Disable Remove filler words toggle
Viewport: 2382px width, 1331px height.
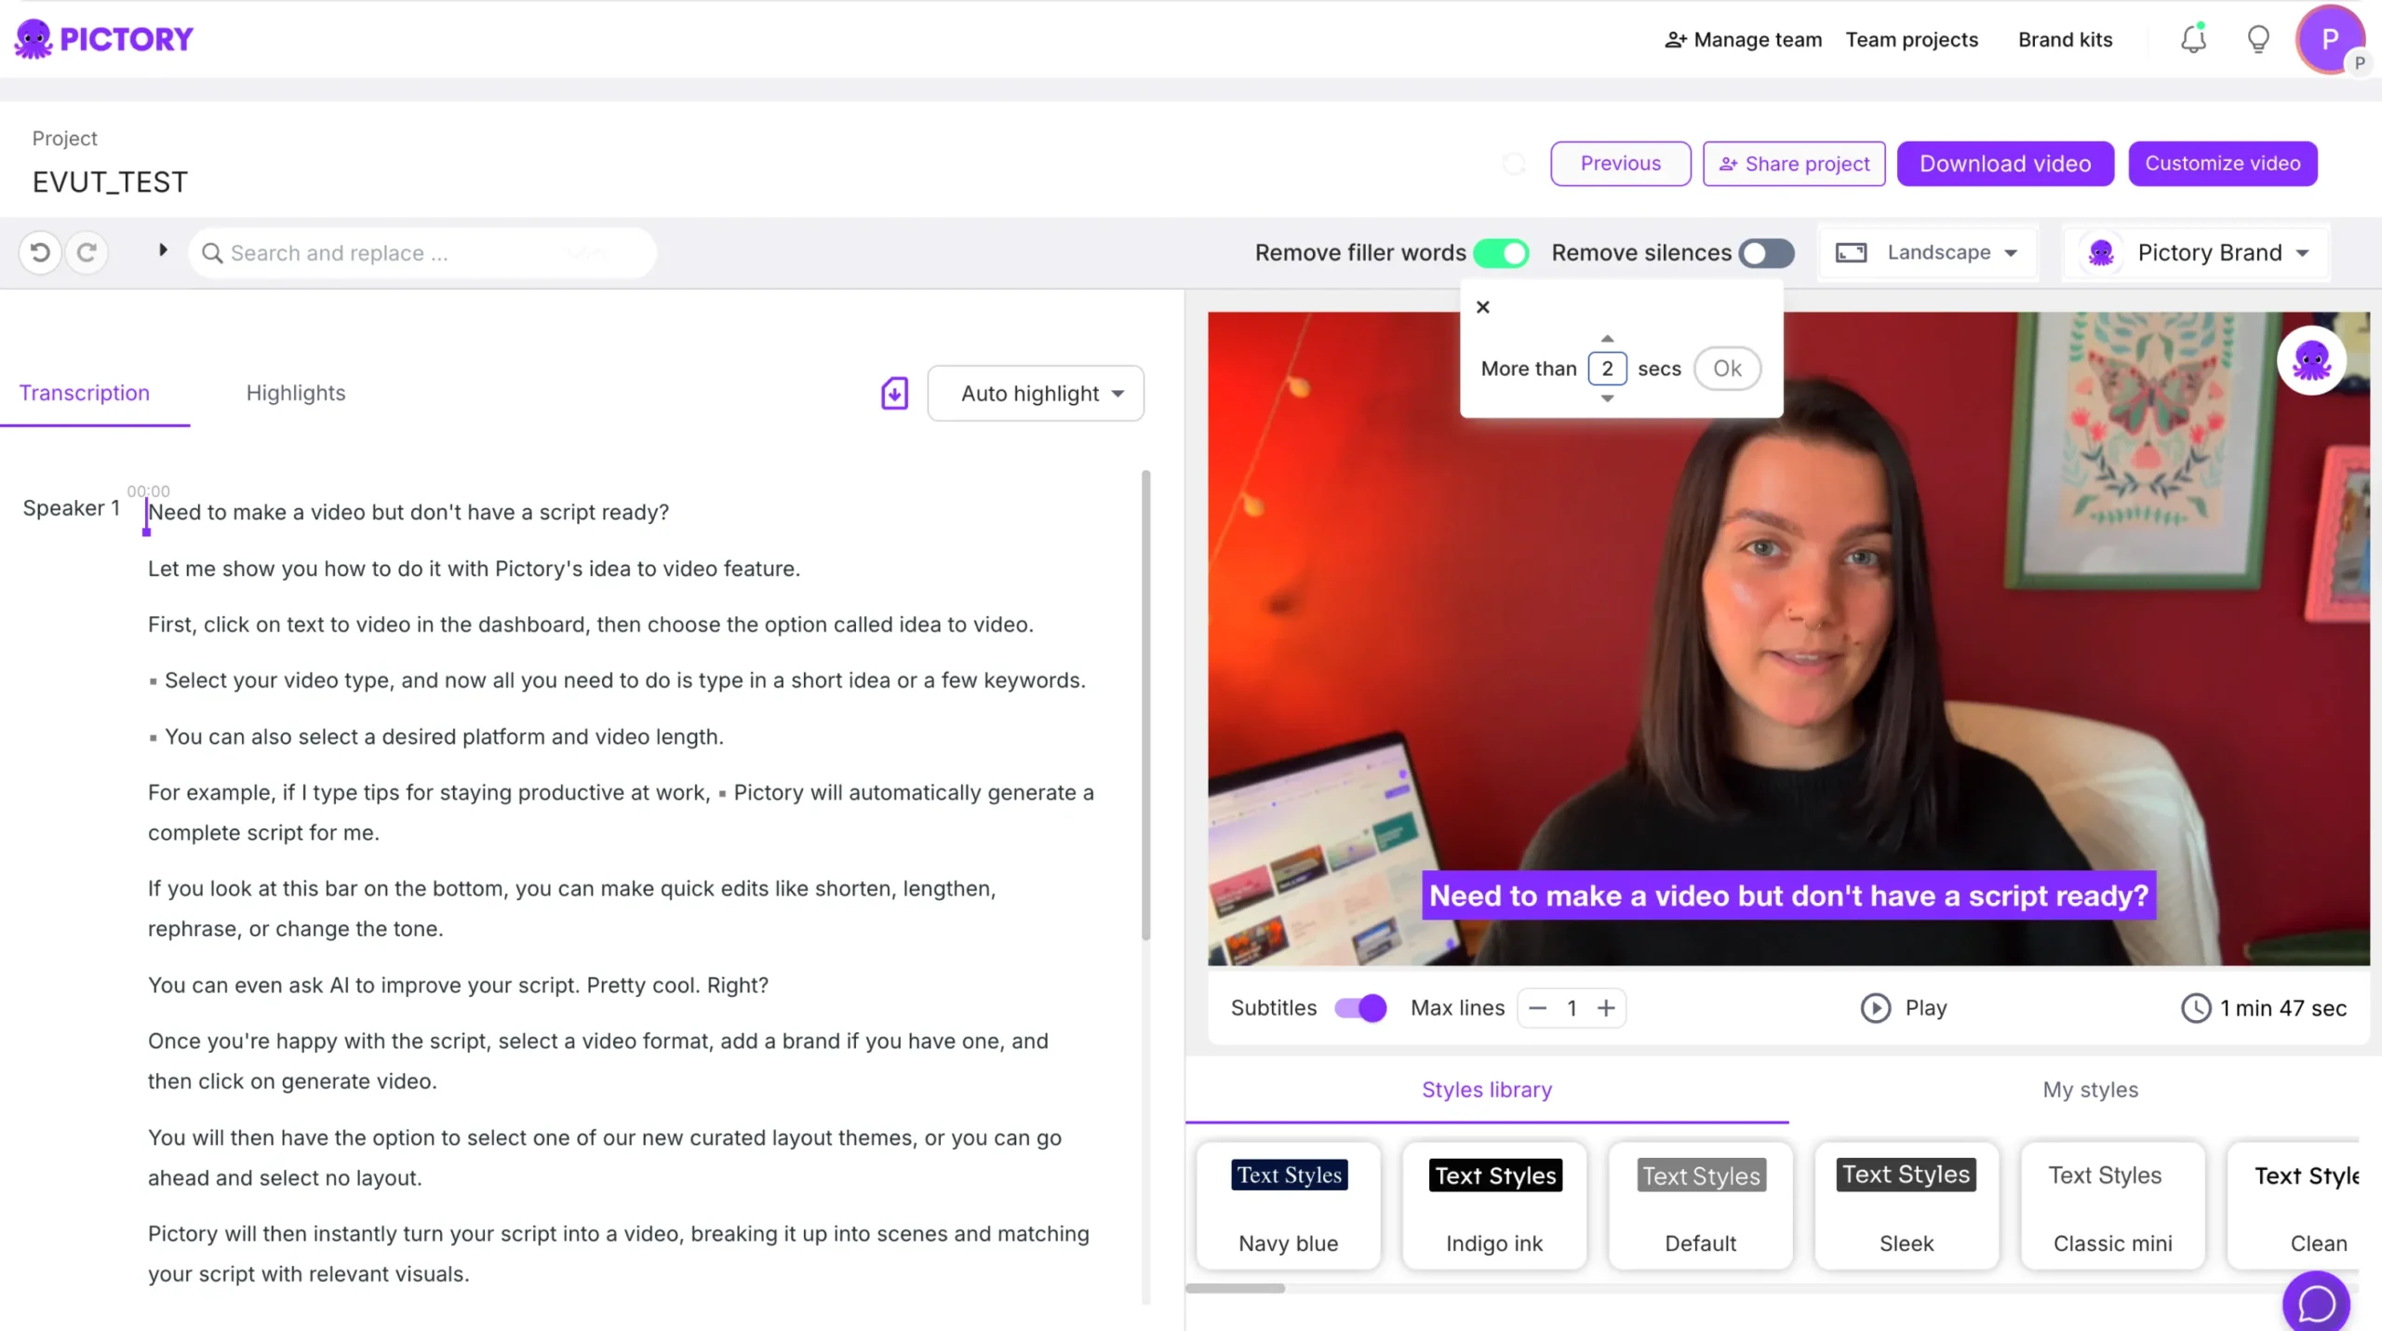point(1501,253)
